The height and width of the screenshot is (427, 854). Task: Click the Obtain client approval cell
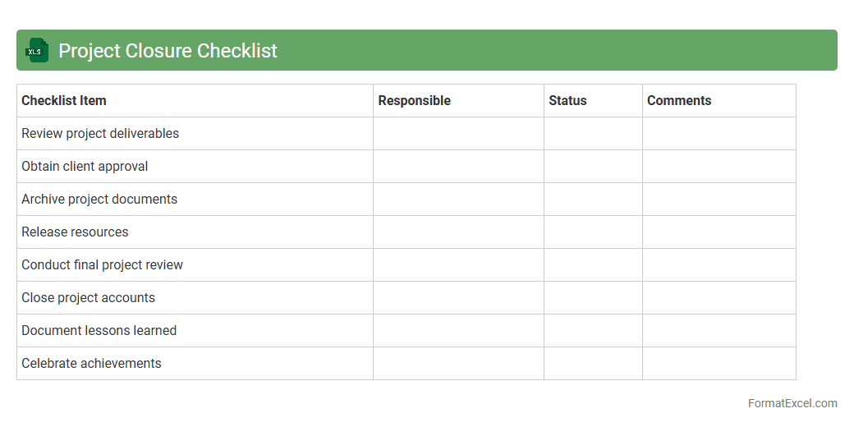point(85,167)
